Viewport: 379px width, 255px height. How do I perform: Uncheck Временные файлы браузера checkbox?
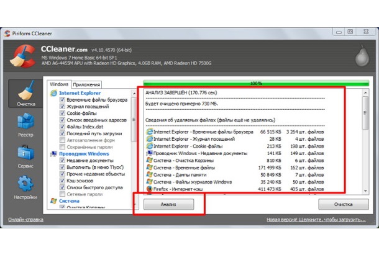62,100
